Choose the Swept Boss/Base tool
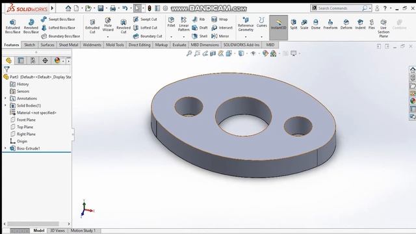The height and width of the screenshot is (234, 416). pos(58,19)
